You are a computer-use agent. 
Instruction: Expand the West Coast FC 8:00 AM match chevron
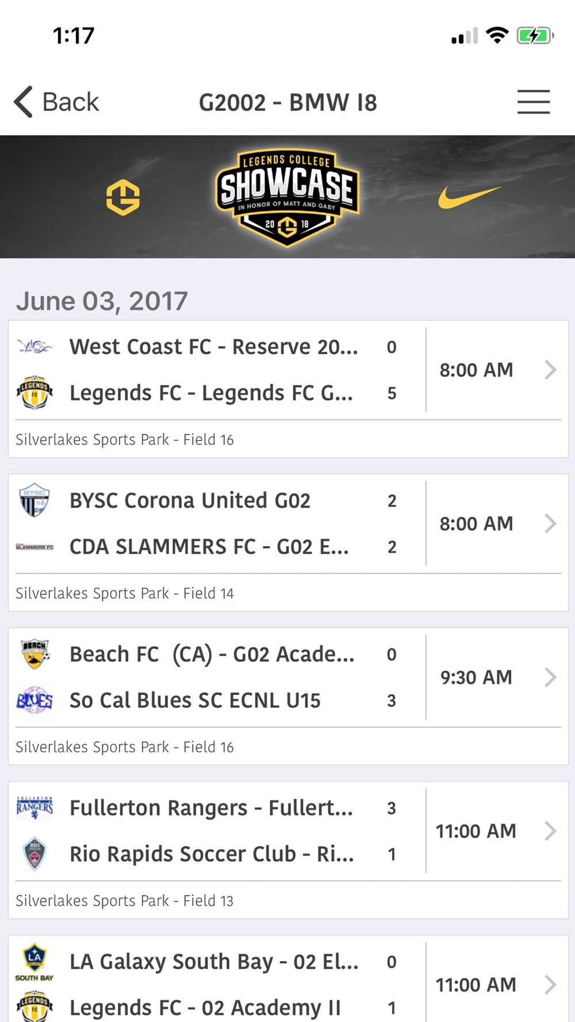point(550,370)
